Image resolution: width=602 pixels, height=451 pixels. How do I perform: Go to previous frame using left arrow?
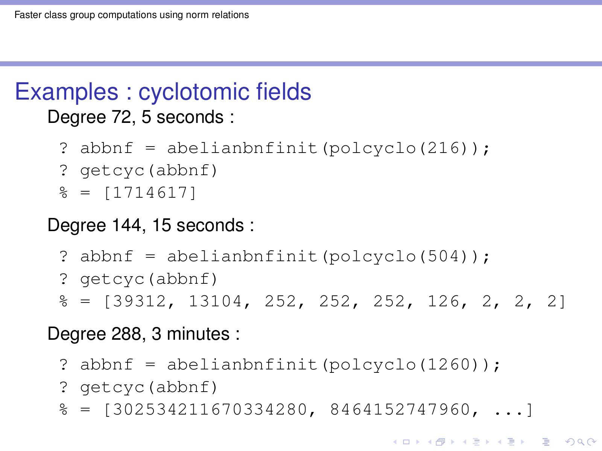[429, 442]
